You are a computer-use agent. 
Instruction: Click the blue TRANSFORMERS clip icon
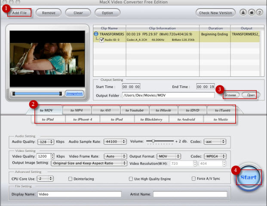(x=96, y=34)
